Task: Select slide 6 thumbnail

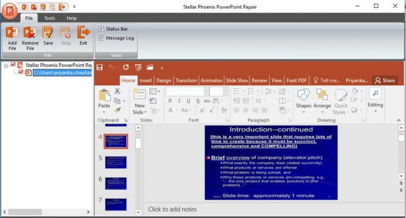Action: 116,183
